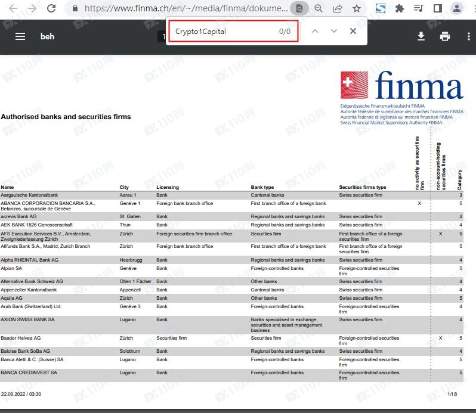Go to previous find result
The height and width of the screenshot is (413, 476).
click(315, 31)
